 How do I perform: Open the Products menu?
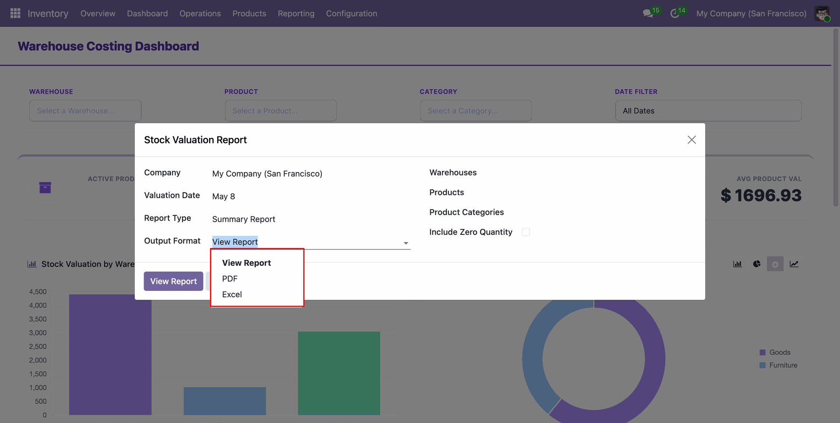click(249, 14)
